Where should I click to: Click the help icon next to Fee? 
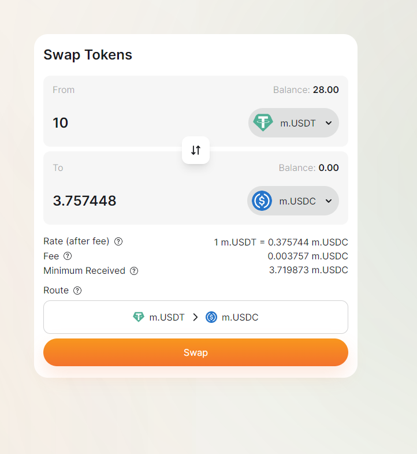pos(68,256)
